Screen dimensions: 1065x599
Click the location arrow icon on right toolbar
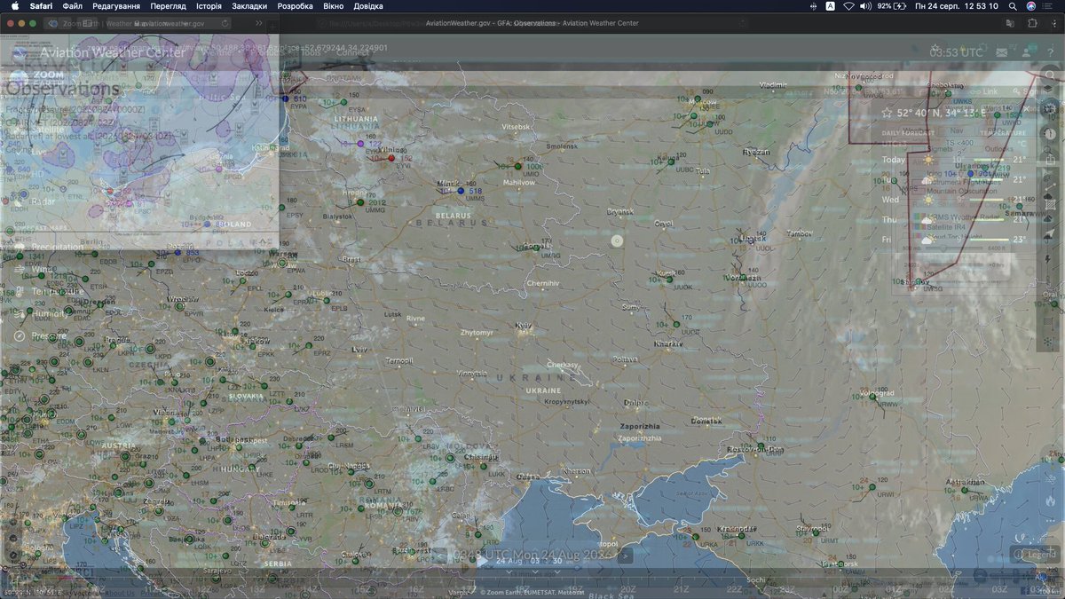(x=1050, y=233)
